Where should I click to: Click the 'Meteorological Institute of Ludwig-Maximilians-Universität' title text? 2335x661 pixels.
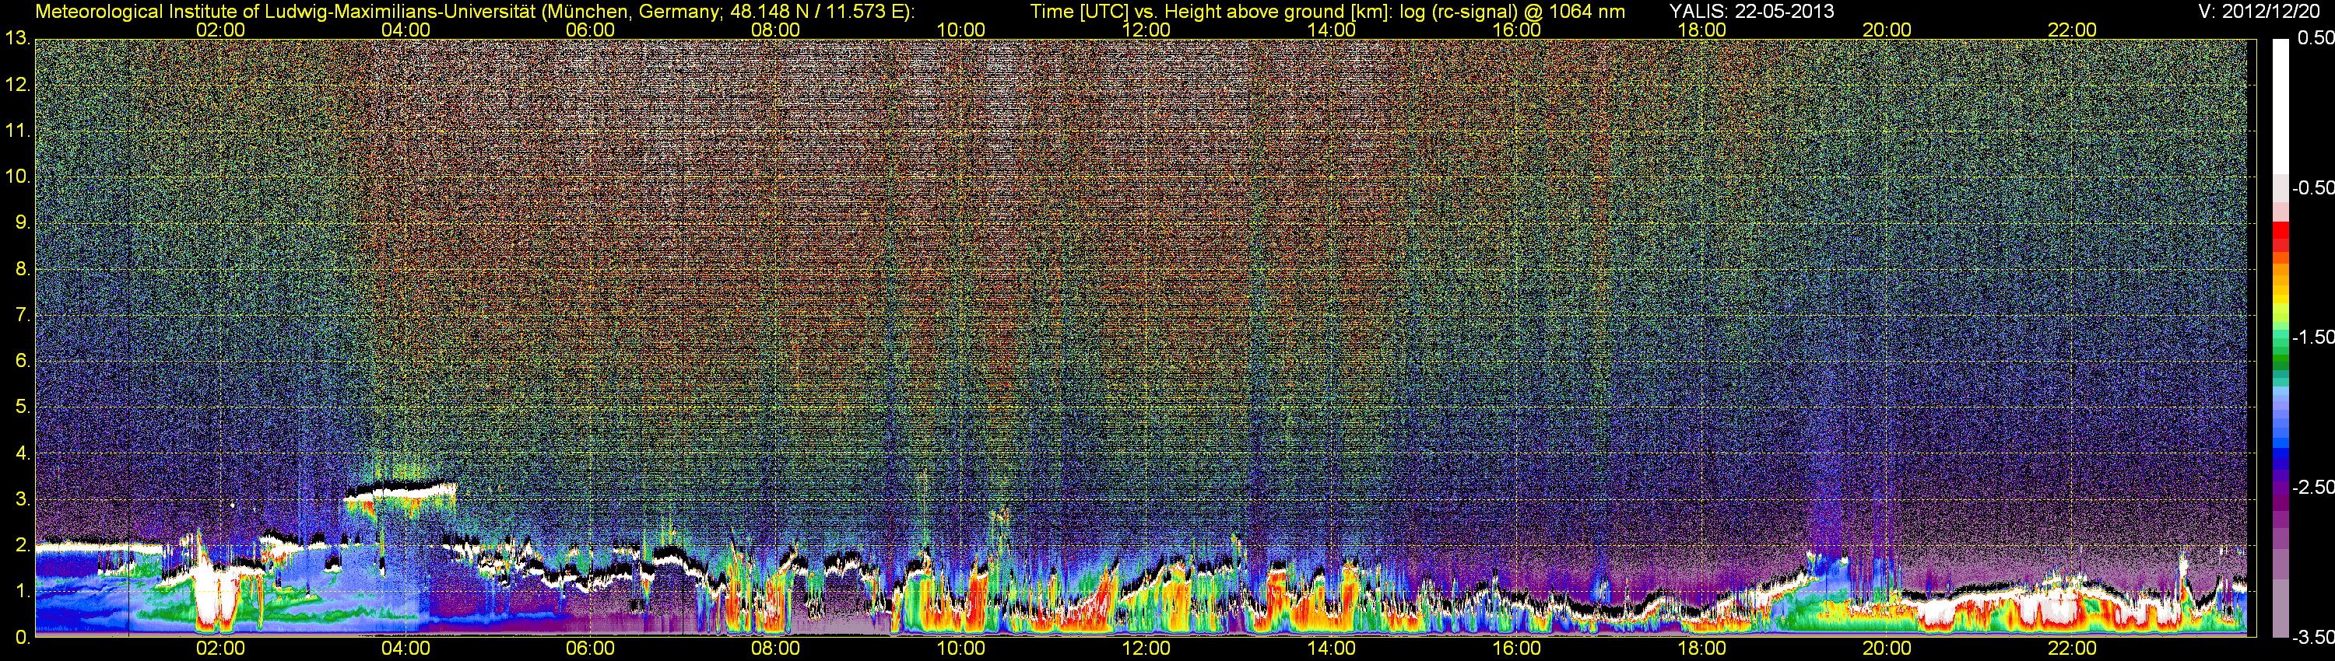286,12
